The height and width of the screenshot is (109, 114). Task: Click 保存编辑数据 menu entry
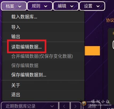pos(43,66)
